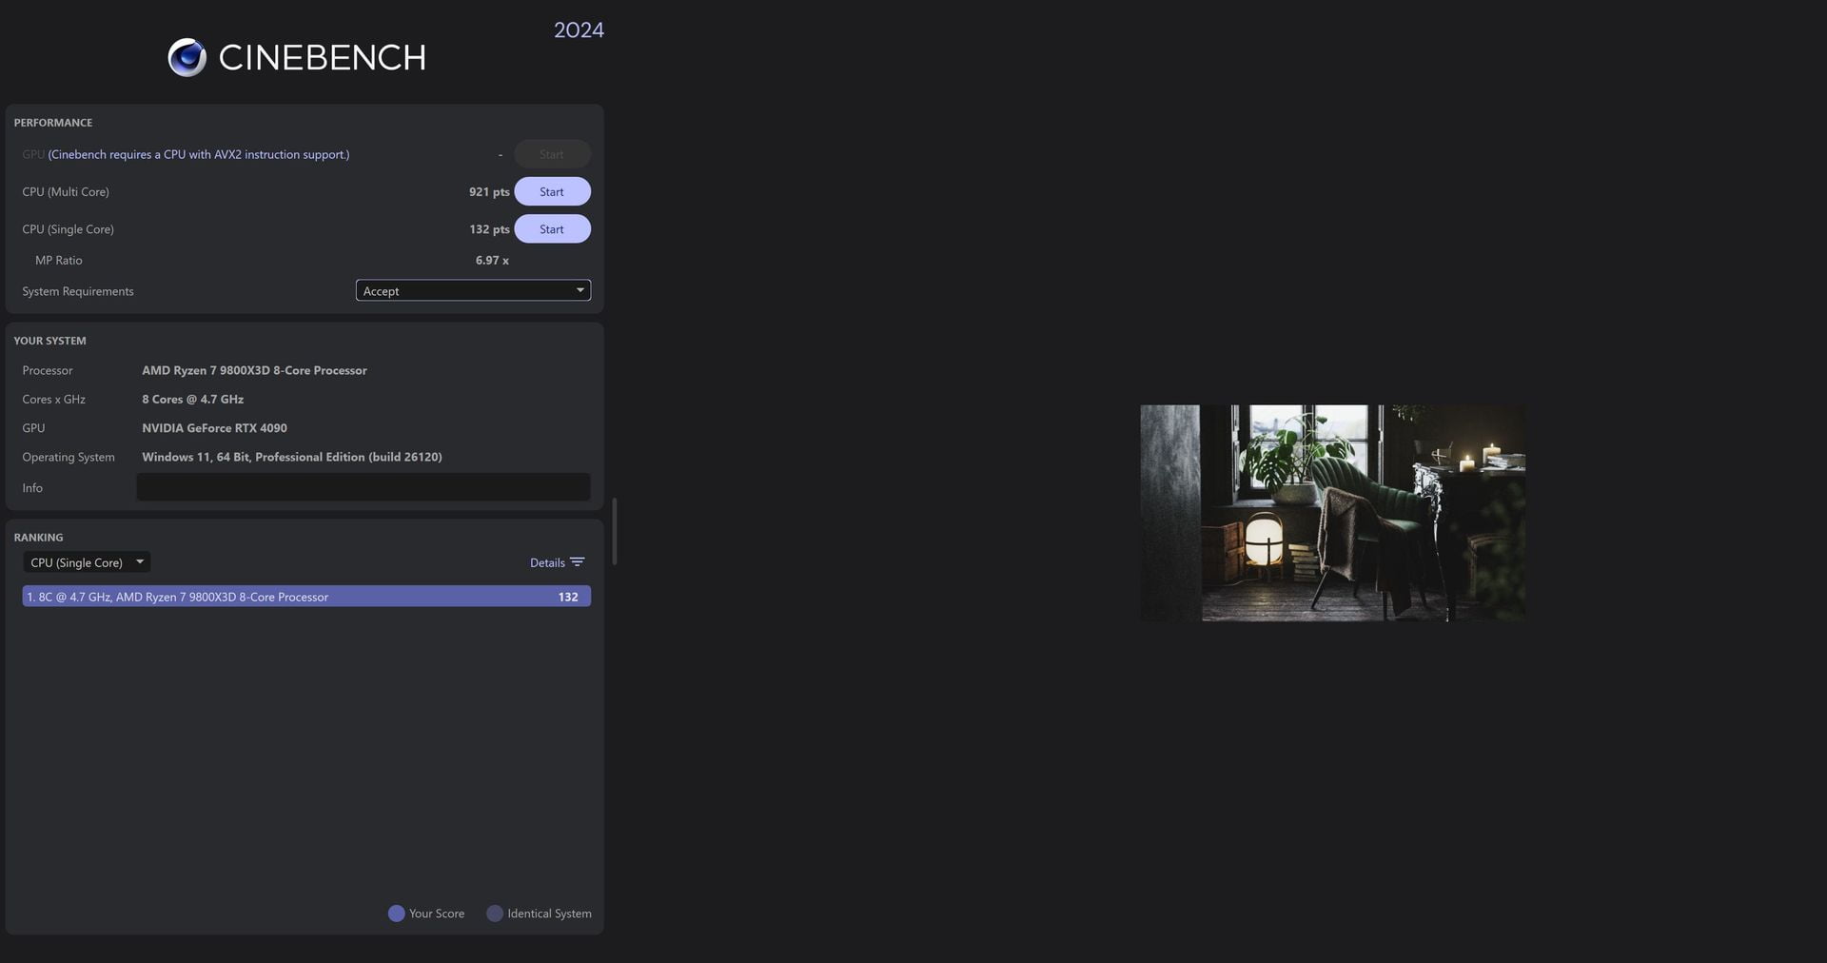Click the Identical System legend color dot
Viewport: 1827px width, 963px height.
pos(495,914)
